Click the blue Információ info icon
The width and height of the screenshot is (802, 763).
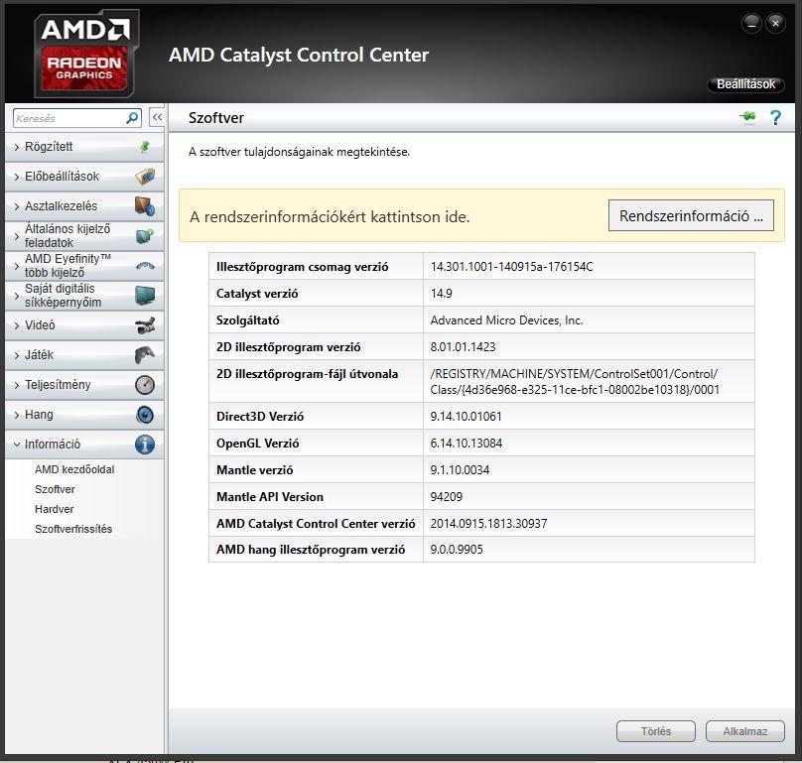tap(145, 444)
